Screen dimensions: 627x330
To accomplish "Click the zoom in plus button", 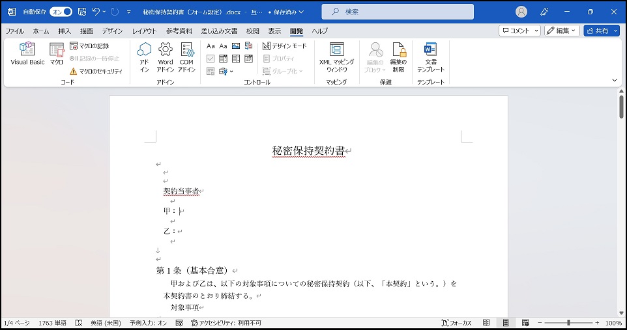I will point(597,323).
